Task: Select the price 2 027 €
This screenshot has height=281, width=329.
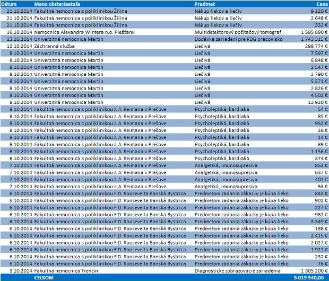Action: (x=319, y=243)
